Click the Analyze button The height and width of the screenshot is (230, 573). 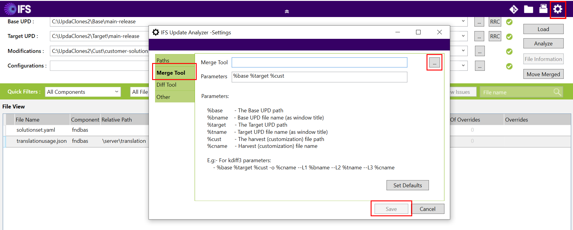tap(543, 43)
